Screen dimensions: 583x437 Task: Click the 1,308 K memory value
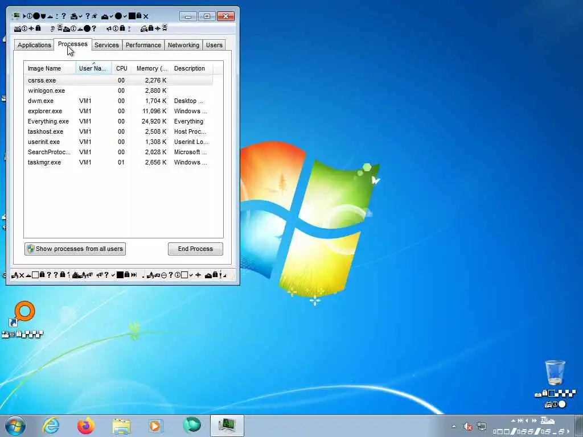pos(156,142)
